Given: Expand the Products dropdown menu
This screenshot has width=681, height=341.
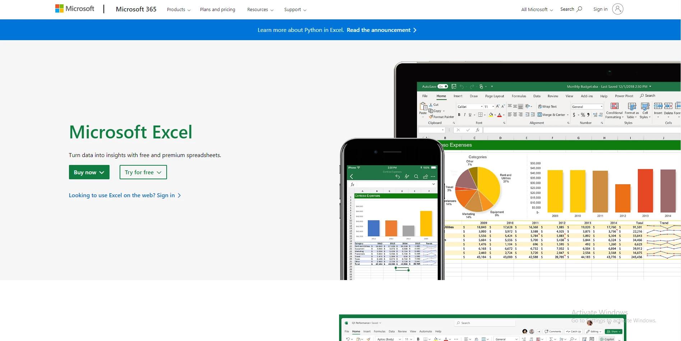Looking at the screenshot, I should (179, 10).
